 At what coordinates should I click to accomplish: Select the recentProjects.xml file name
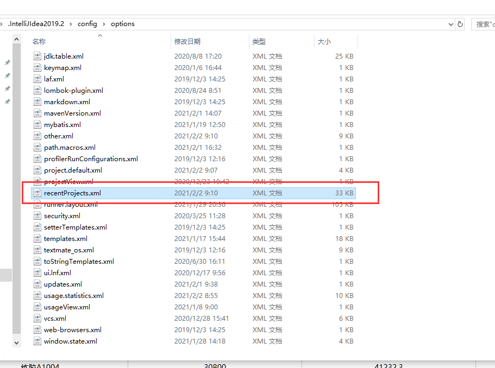(x=72, y=193)
